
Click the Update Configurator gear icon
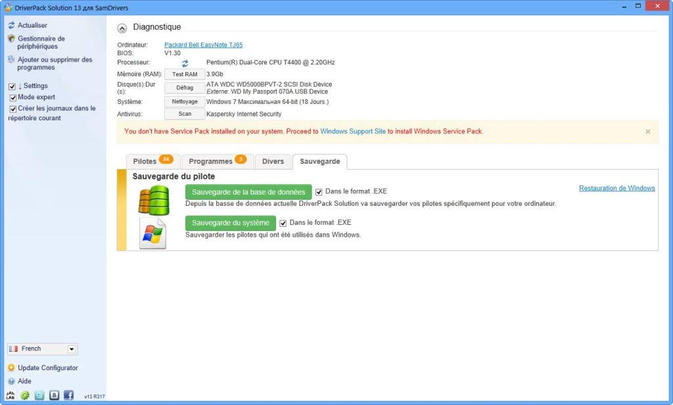pos(11,368)
